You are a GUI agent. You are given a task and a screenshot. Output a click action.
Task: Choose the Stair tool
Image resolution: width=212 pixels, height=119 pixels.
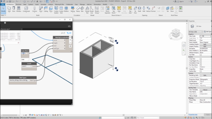pos(82,9)
